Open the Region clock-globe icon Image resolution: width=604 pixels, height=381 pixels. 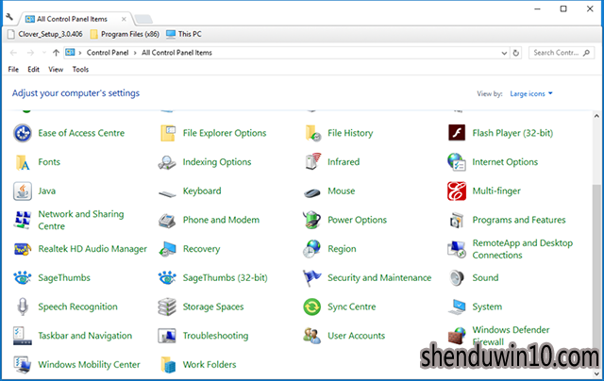[312, 249]
